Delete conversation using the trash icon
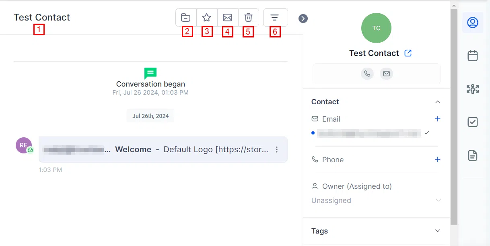The height and width of the screenshot is (246, 490). 249,18
